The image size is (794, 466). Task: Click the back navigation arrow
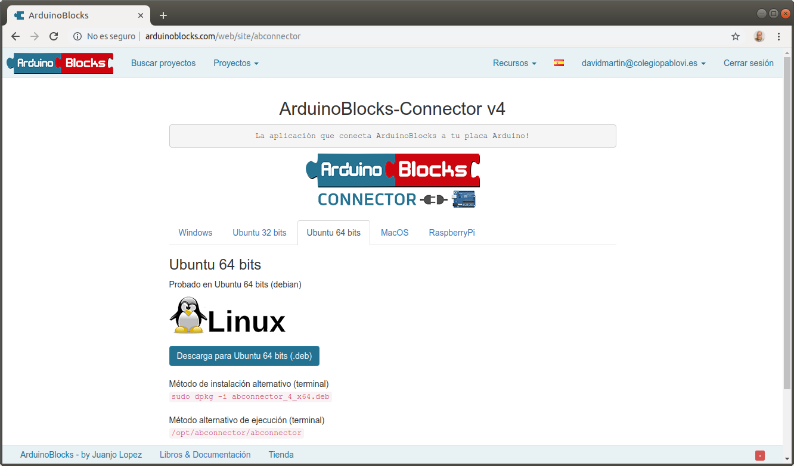coord(15,36)
